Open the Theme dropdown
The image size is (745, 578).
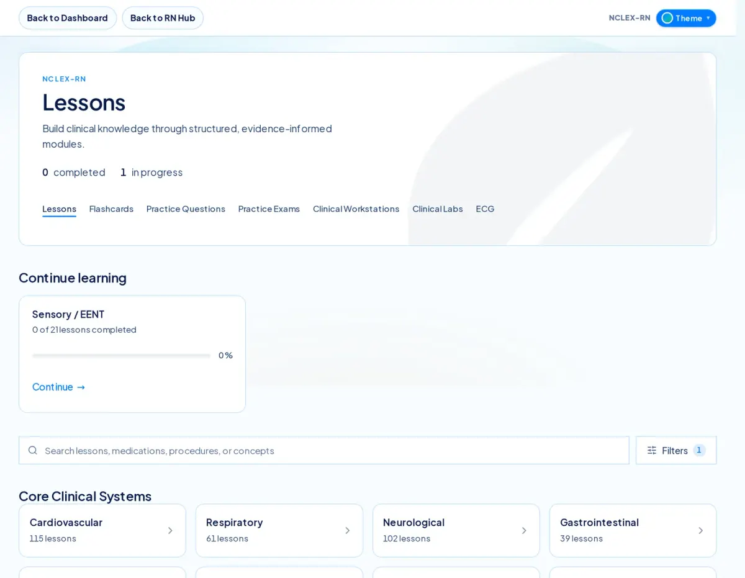coord(686,18)
